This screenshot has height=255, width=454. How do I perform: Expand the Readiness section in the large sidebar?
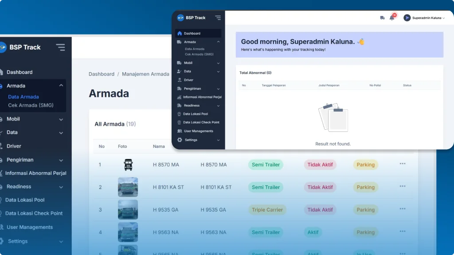(x=61, y=187)
